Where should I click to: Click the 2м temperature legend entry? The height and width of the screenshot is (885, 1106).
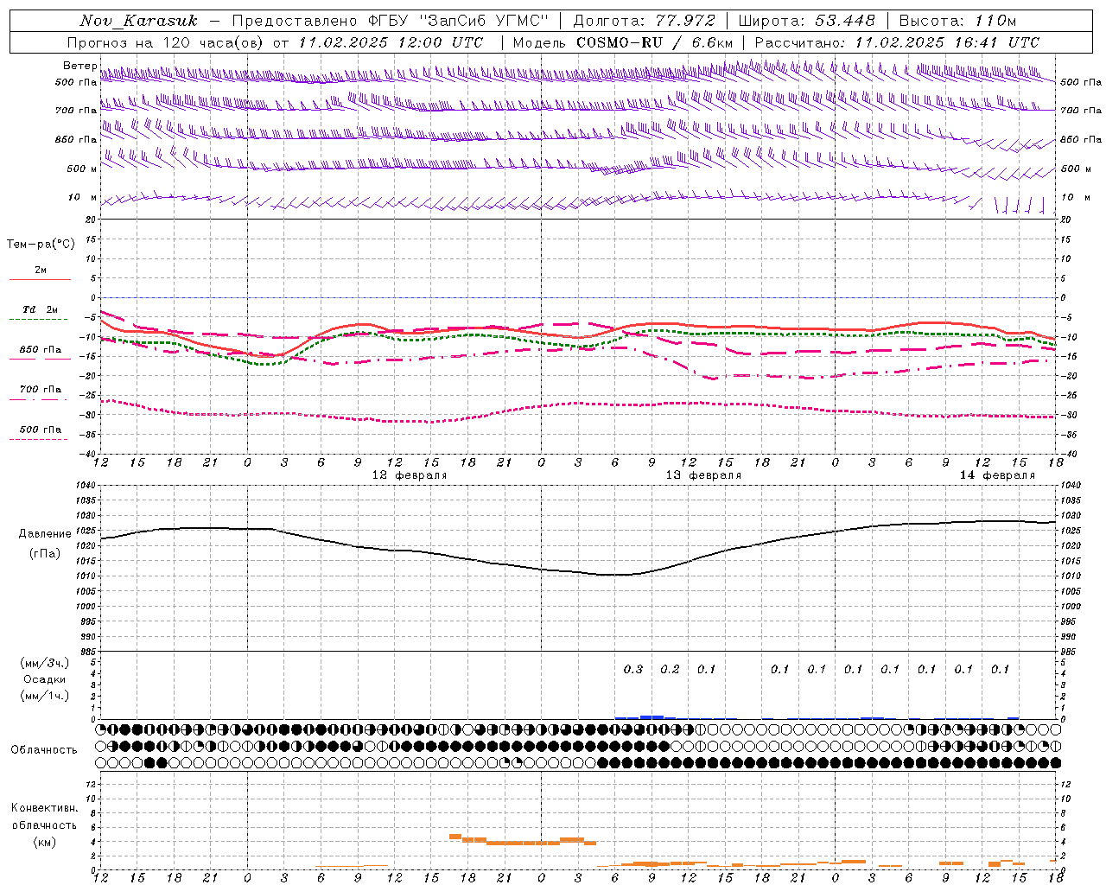tap(41, 271)
